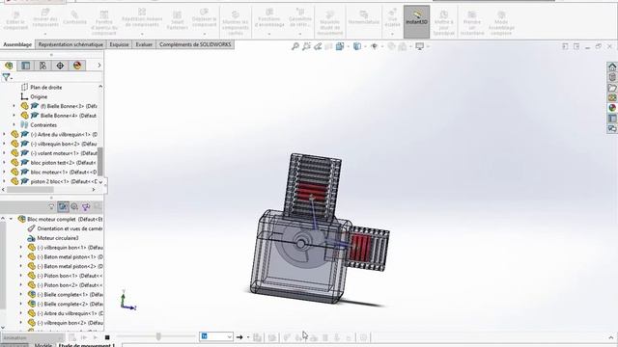This screenshot has width=618, height=347.
Task: Click Nouvelle étude de mouvement
Action: (x=330, y=23)
